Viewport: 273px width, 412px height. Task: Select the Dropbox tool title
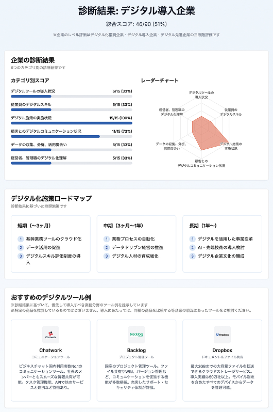[x=222, y=350]
